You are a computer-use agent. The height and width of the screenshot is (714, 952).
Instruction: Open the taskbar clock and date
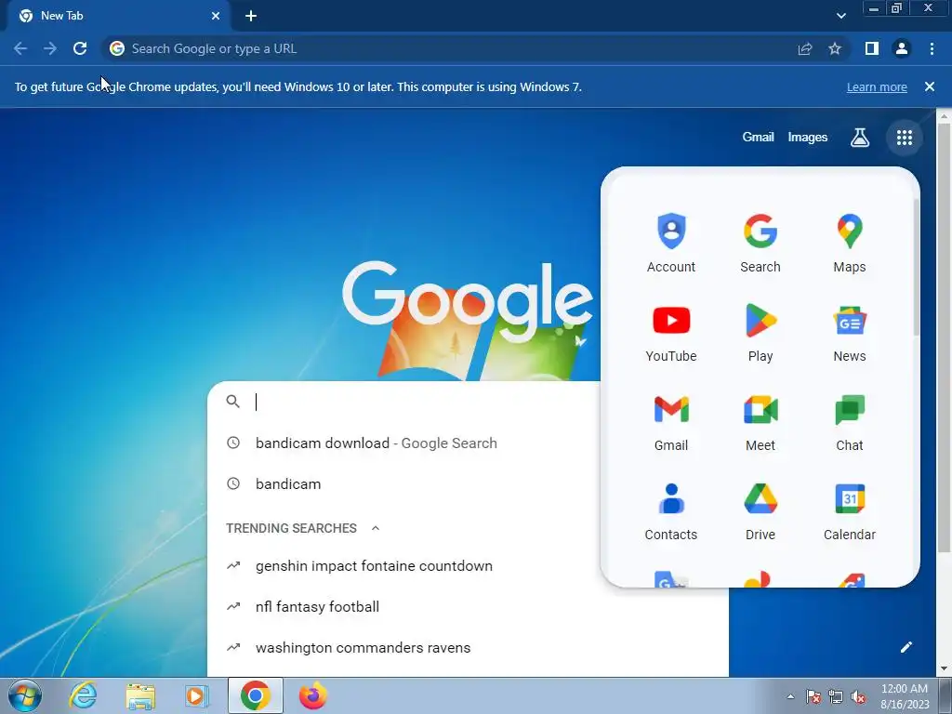point(905,696)
